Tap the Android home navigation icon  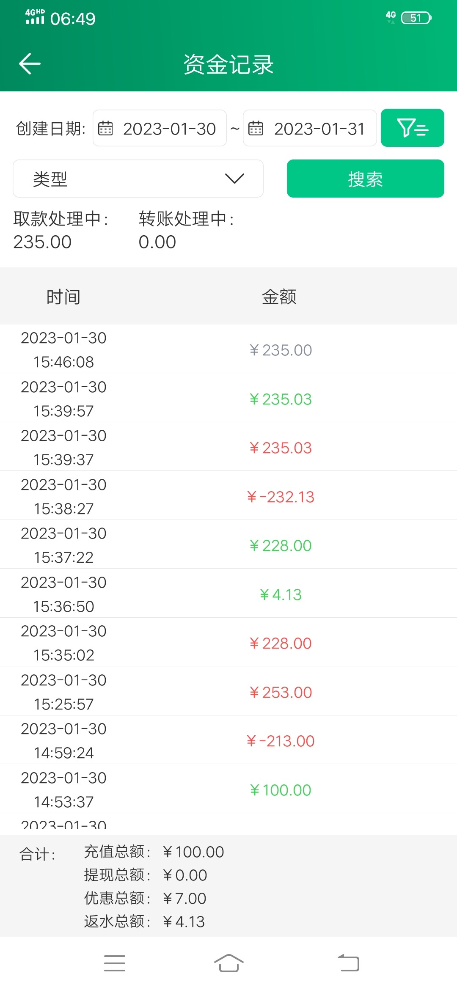(228, 963)
